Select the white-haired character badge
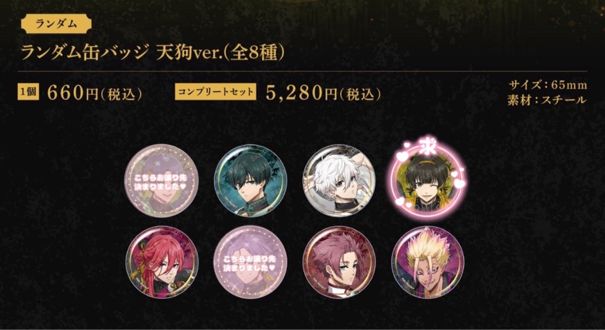 339,181
